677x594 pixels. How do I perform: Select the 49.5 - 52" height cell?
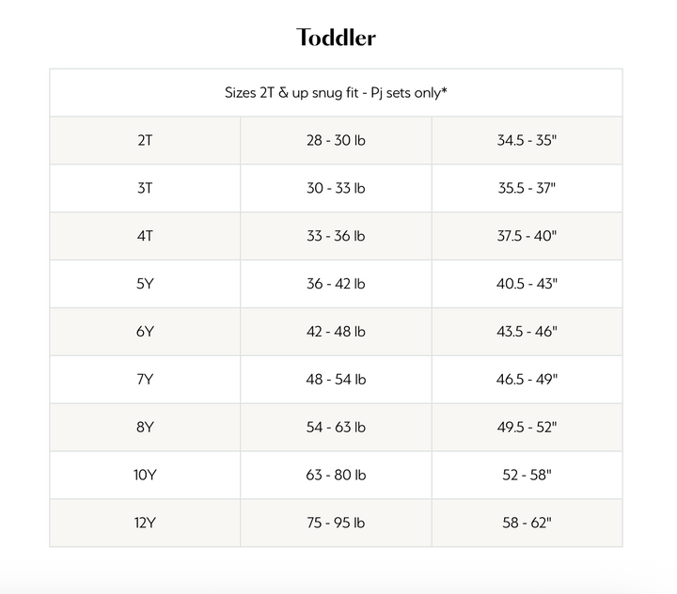click(527, 428)
